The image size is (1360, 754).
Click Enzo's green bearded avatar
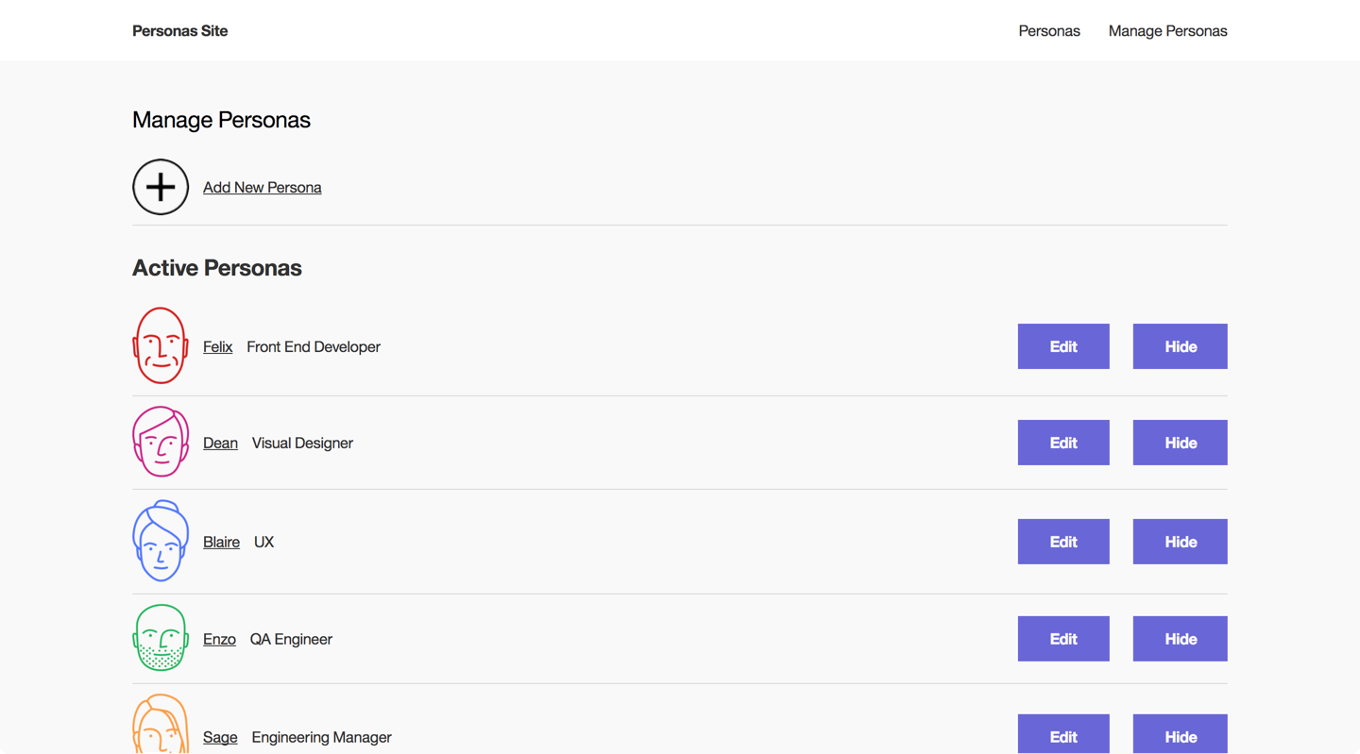161,638
